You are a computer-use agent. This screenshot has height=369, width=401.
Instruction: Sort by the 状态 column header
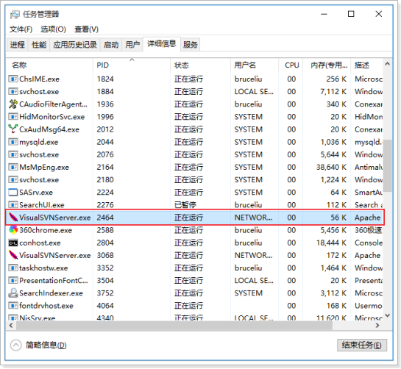click(x=200, y=65)
